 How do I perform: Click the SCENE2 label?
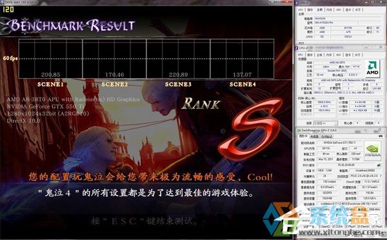(115, 85)
